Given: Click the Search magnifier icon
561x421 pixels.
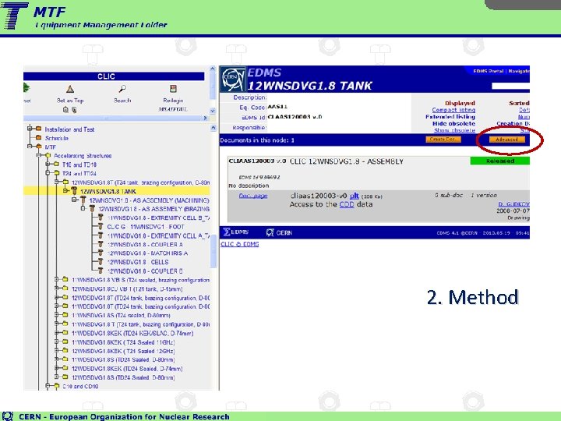Looking at the screenshot, I should click(x=122, y=89).
